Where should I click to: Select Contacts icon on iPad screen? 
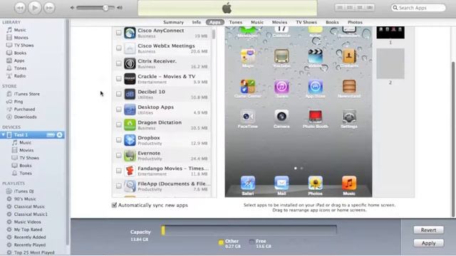(x=349, y=56)
